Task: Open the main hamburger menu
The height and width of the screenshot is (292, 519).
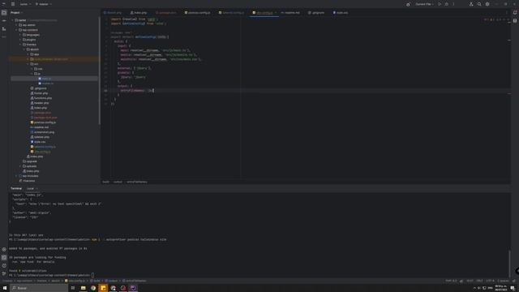Action: 13,4
